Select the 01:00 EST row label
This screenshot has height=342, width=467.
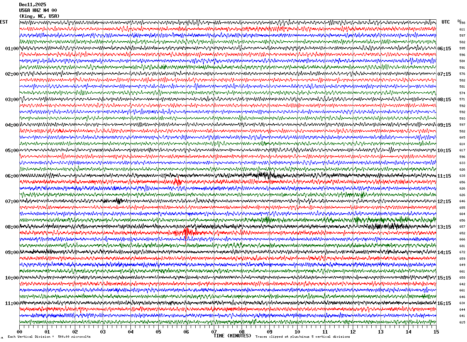click(12, 49)
